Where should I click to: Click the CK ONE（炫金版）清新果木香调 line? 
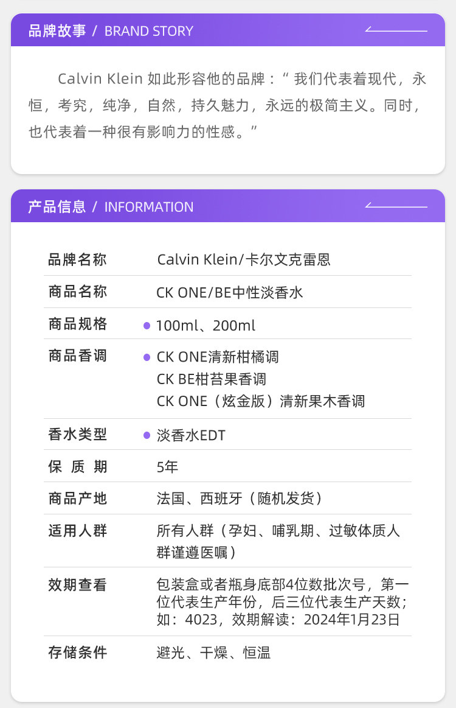[x=260, y=401]
